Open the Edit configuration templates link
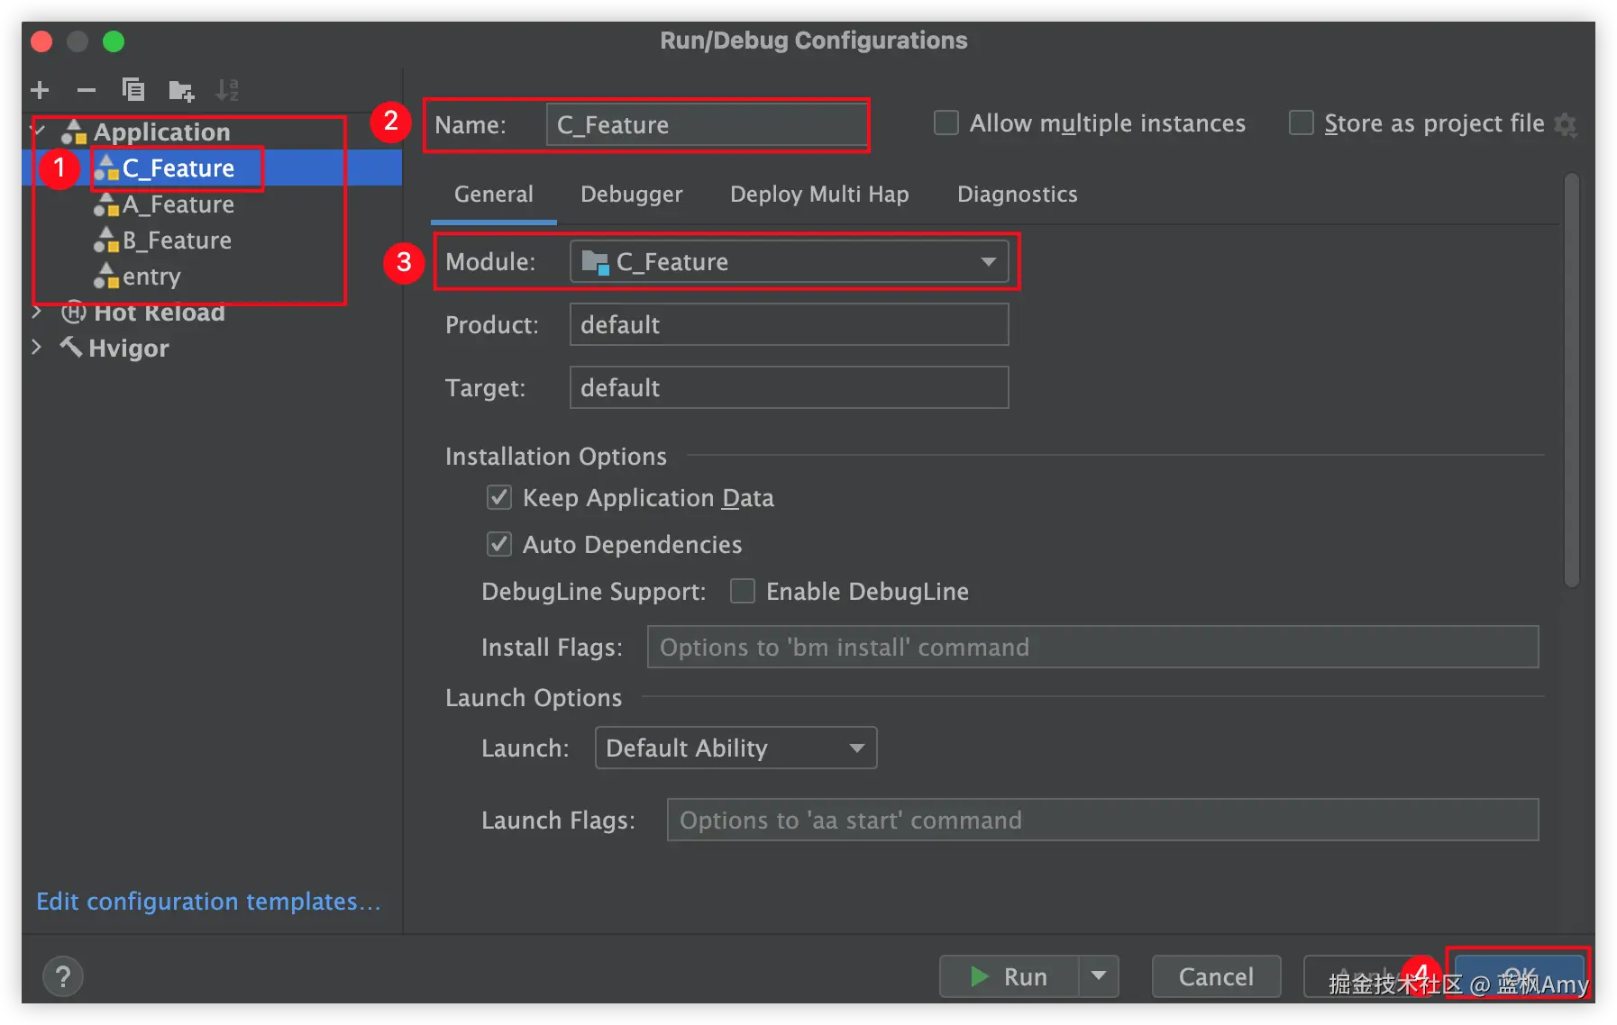Viewport: 1617px width, 1025px height. [x=208, y=902]
